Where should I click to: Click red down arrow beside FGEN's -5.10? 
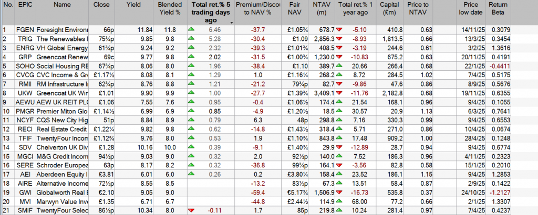pos(341,30)
